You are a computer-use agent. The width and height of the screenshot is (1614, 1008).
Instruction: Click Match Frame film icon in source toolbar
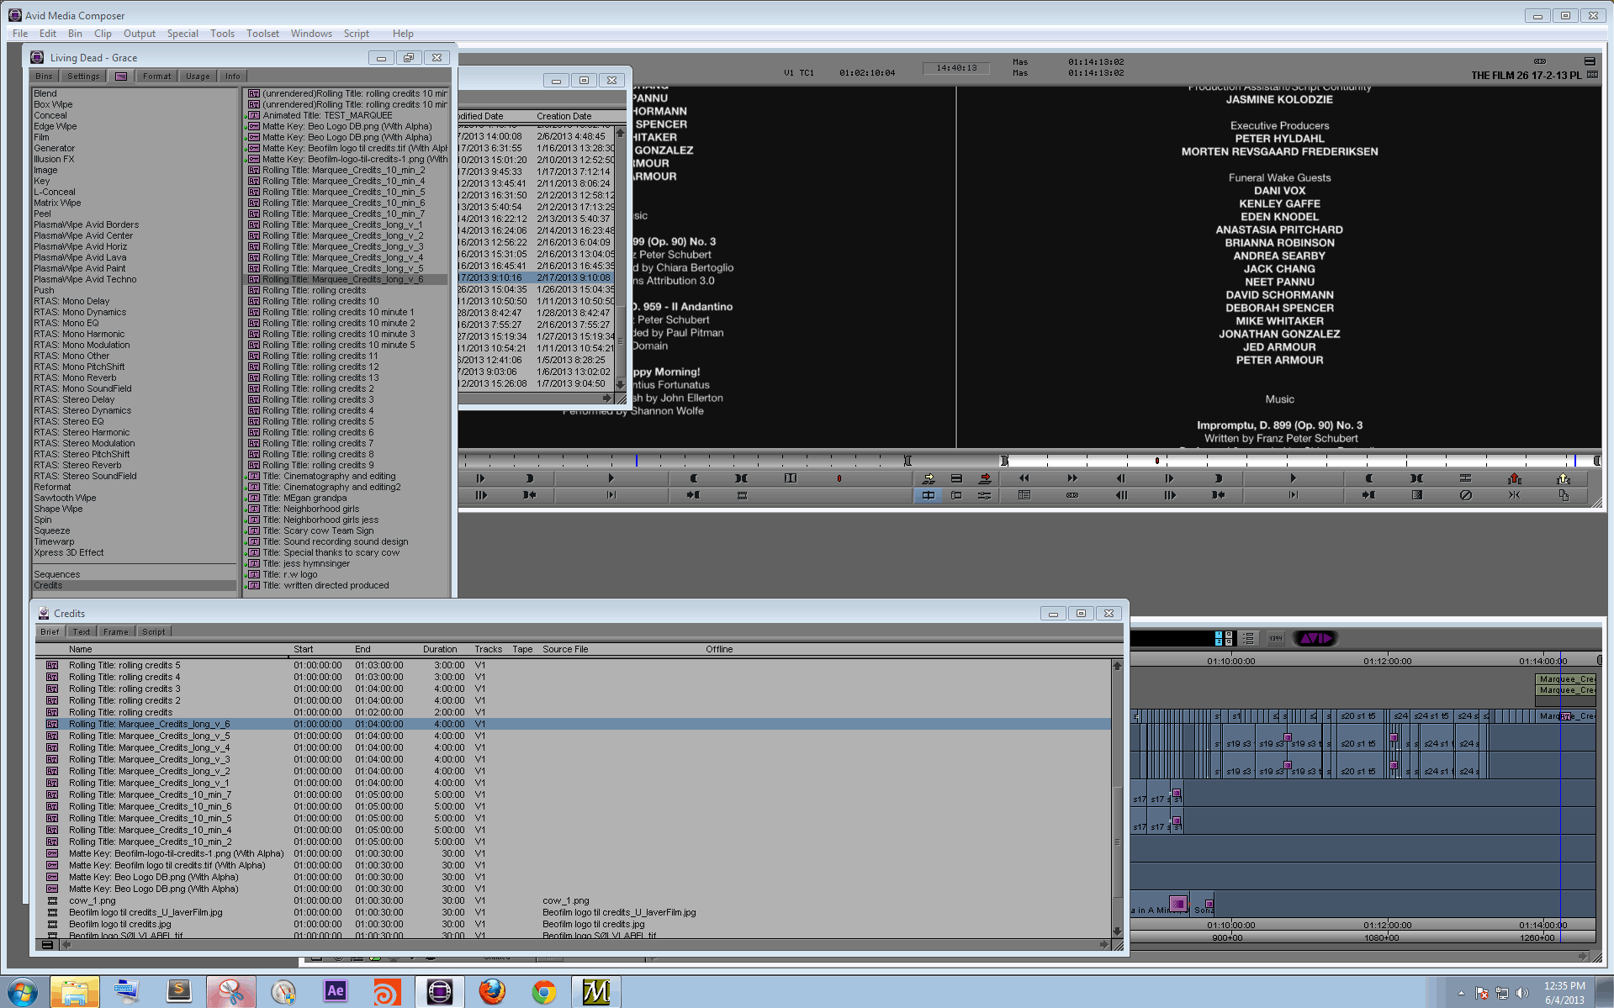(x=742, y=495)
